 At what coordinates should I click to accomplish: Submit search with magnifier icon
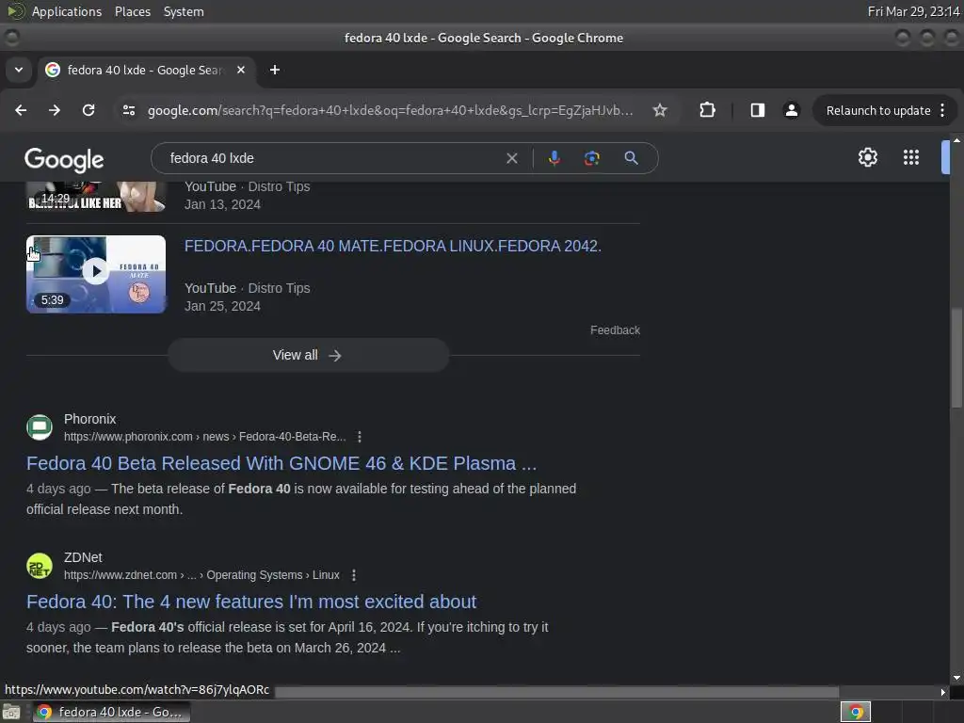[631, 158]
